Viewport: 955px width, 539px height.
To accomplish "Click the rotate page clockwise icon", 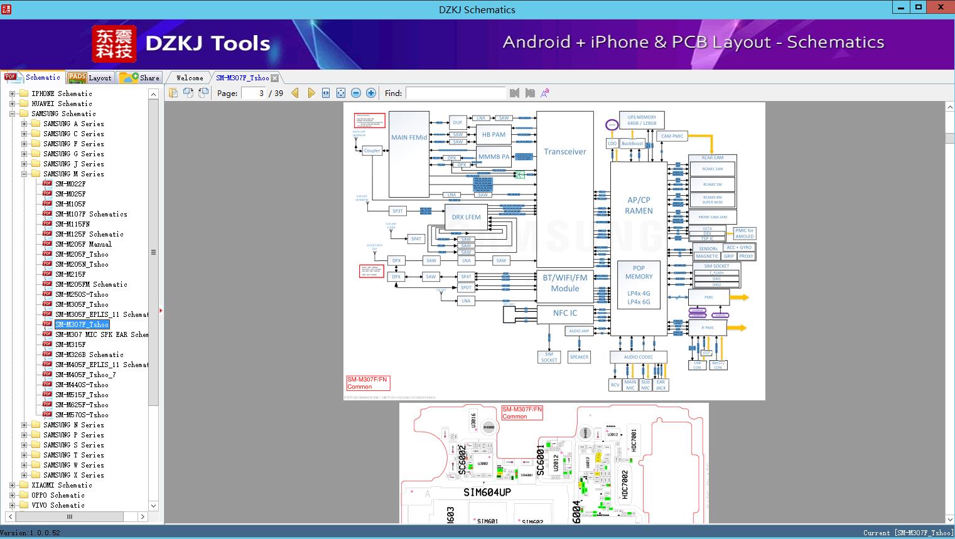I will [203, 93].
